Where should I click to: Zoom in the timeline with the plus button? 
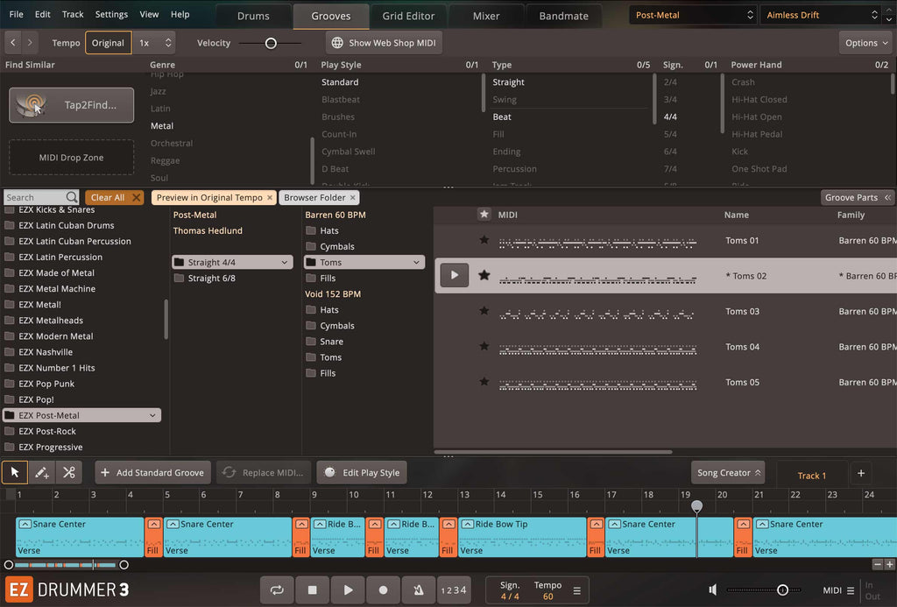890,565
